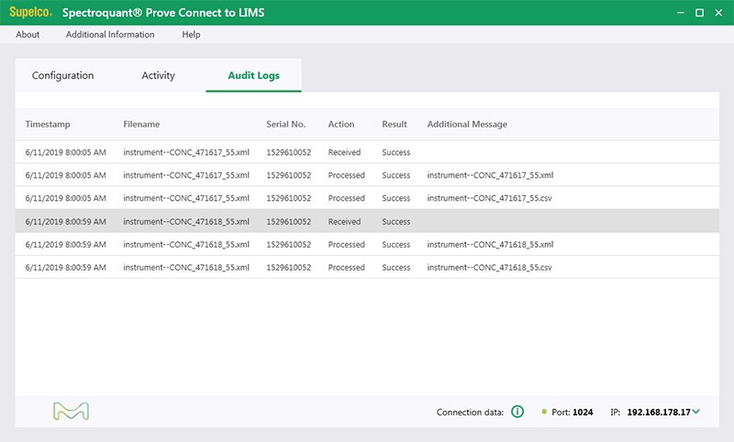The height and width of the screenshot is (442, 734).
Task: Open the Additional Information menu
Action: [110, 35]
